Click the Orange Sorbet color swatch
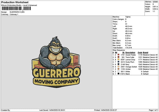Image resolution: width=159 pixels, height=112 pixels. [x=118, y=67]
